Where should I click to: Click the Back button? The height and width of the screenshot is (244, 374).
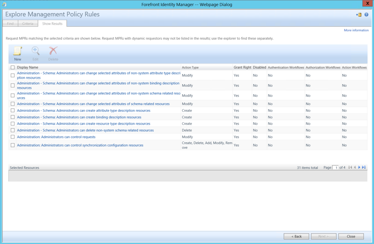pyautogui.click(x=296, y=237)
